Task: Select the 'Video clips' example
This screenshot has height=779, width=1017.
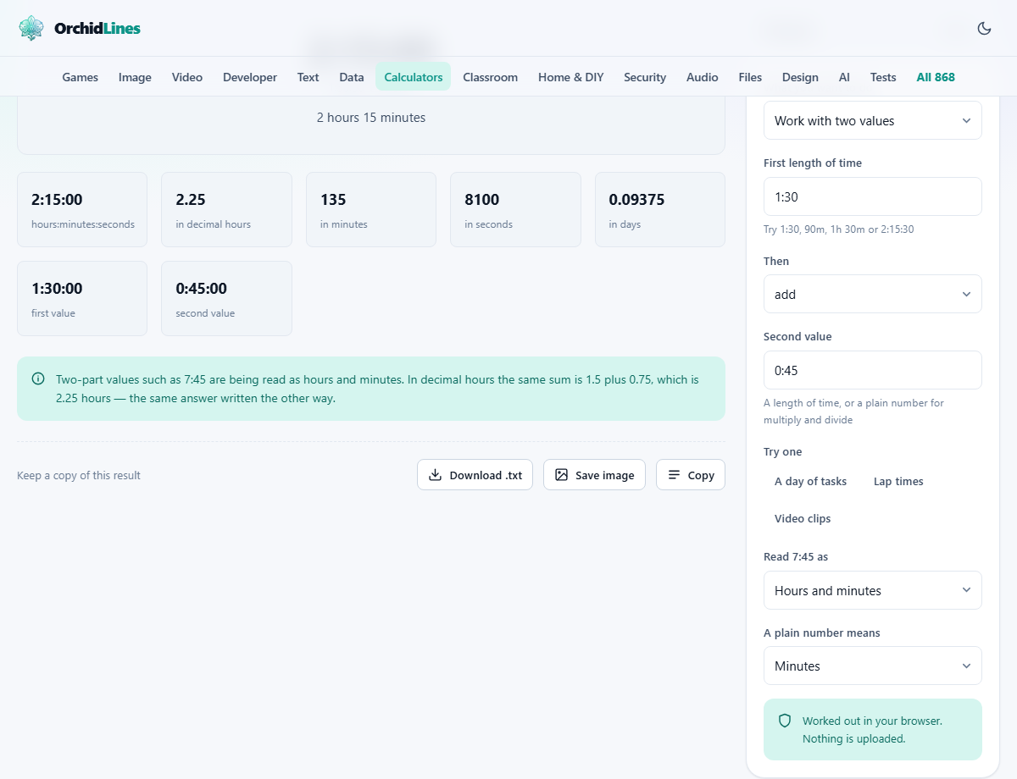Action: [803, 518]
